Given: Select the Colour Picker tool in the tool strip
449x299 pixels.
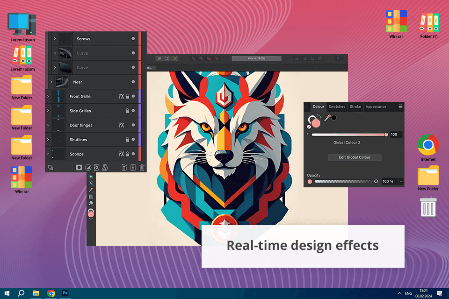Looking at the screenshot, I should [x=91, y=190].
